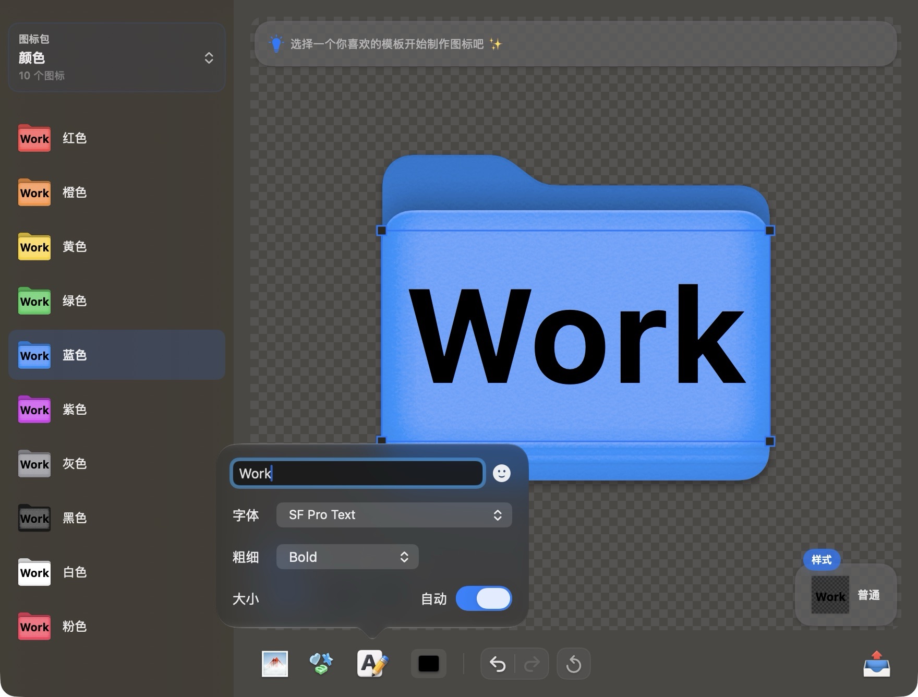
Task: Click the tip text 选择一个你喜欢的模板开始制作图标吧
Action: [387, 44]
